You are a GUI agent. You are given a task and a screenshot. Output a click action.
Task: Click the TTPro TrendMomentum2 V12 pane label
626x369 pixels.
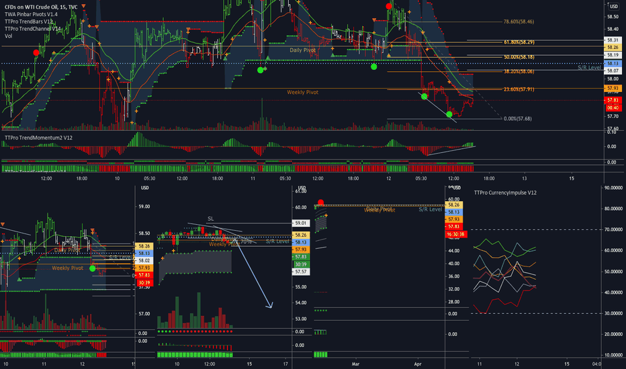[x=38, y=138]
